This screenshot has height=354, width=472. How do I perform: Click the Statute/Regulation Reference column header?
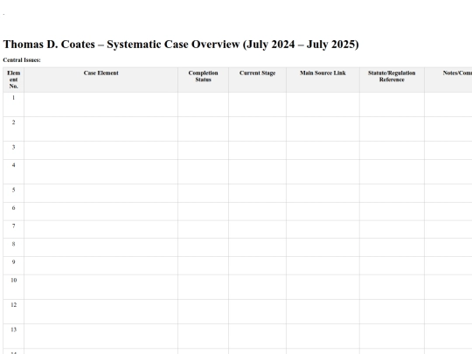392,80
